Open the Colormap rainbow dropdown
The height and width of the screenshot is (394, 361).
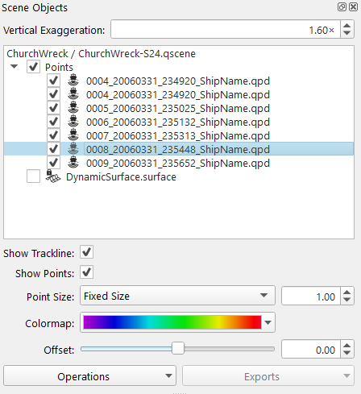[177, 322]
